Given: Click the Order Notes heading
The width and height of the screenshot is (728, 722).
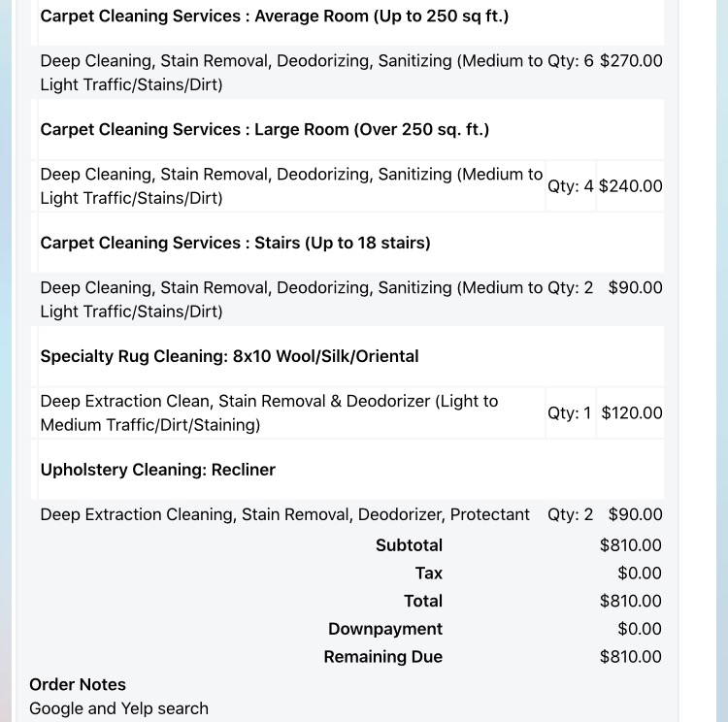Looking at the screenshot, I should tap(78, 685).
